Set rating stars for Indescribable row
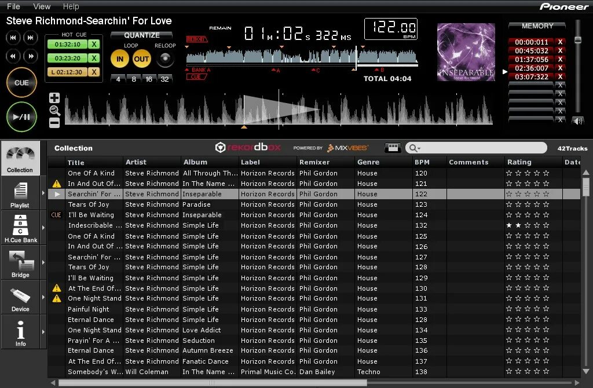The width and height of the screenshot is (593, 388). (x=528, y=225)
